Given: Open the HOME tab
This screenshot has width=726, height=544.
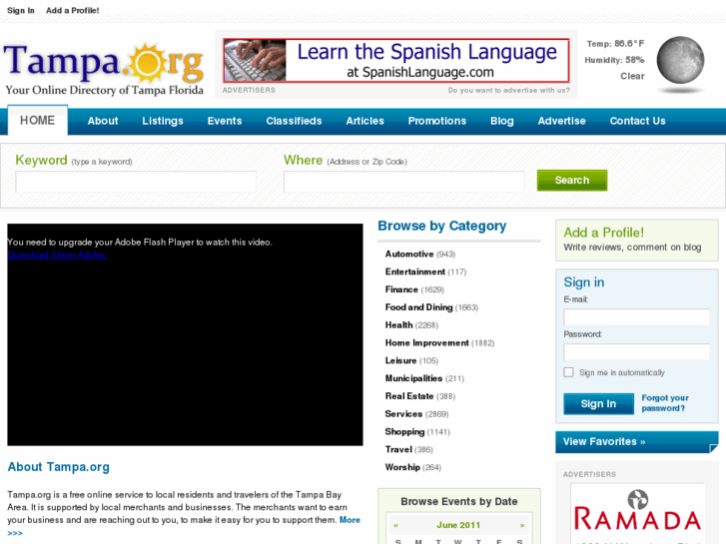Looking at the screenshot, I should tap(38, 121).
